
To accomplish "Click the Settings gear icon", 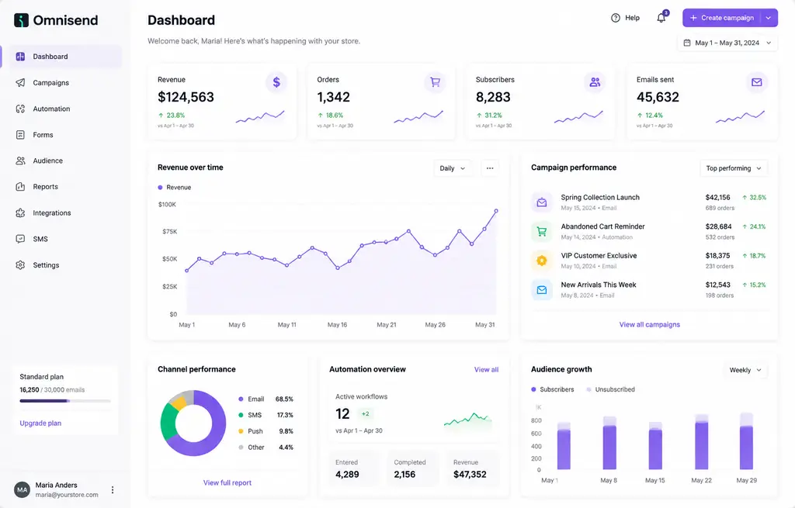I will pos(20,265).
